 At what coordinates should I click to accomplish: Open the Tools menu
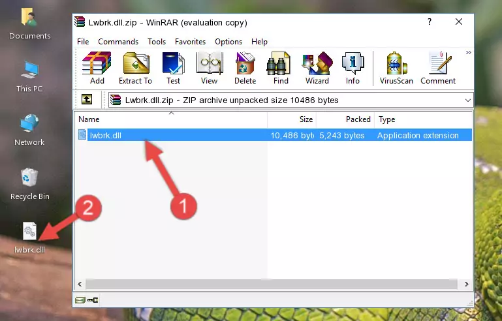[157, 42]
